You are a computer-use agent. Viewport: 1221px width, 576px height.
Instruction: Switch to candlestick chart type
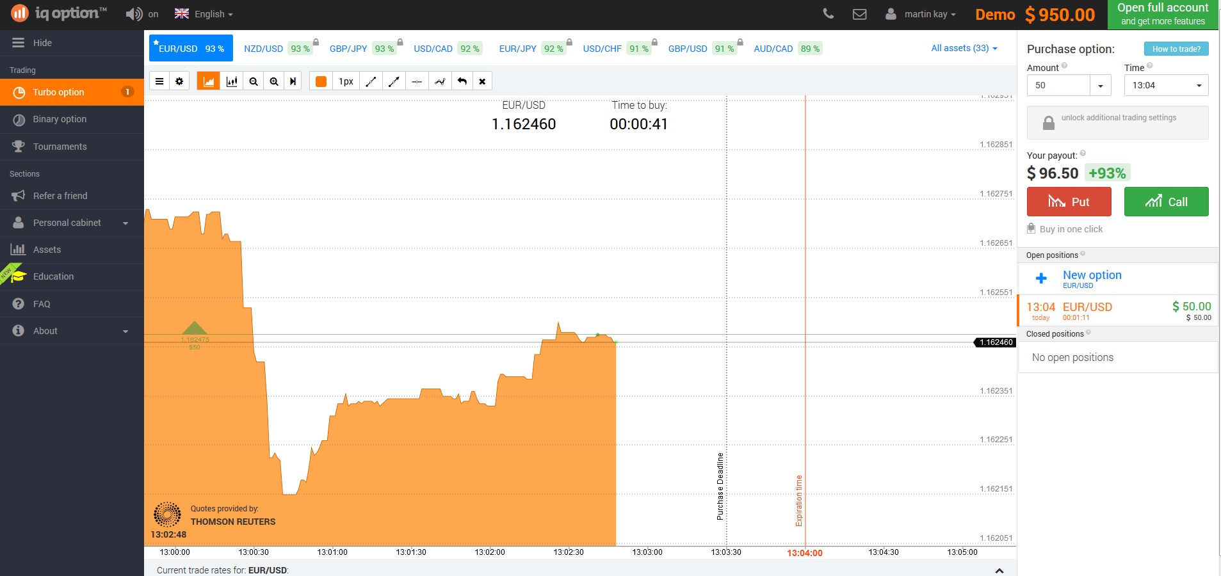coord(231,81)
